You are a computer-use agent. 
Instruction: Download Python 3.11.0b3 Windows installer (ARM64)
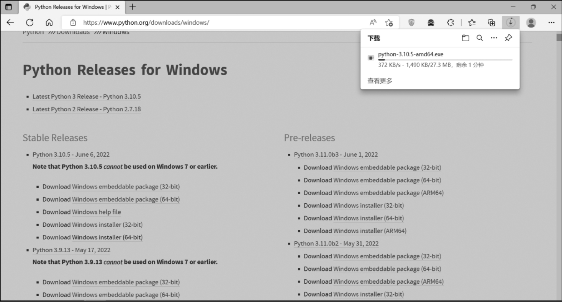point(370,231)
